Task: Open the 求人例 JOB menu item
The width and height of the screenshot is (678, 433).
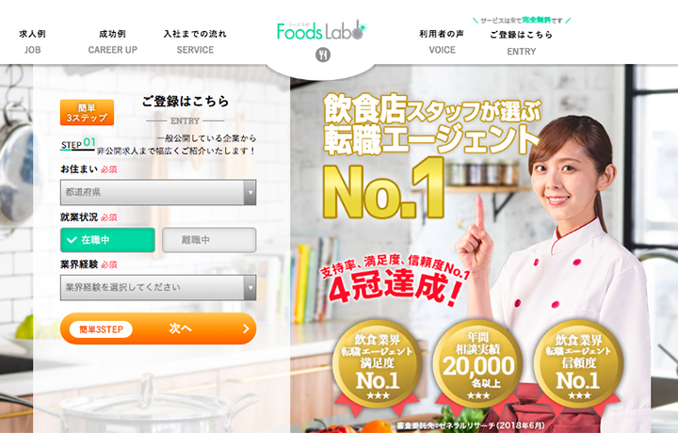Action: point(32,41)
